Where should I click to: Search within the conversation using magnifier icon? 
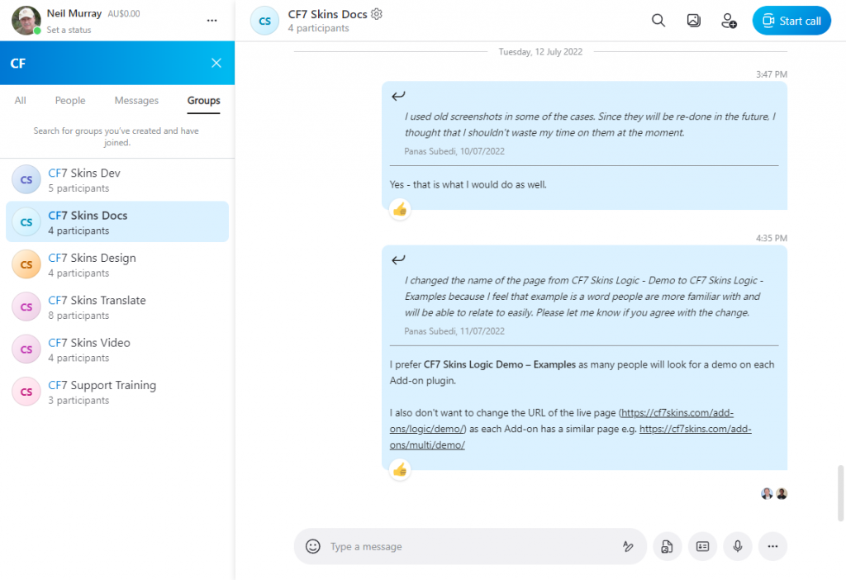point(658,21)
